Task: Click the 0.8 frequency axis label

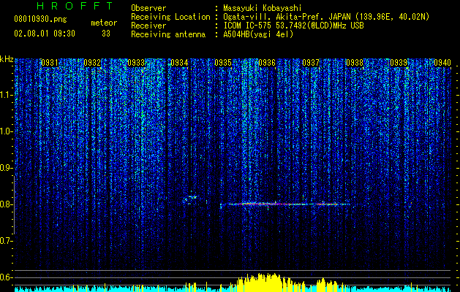Action: tap(6, 204)
